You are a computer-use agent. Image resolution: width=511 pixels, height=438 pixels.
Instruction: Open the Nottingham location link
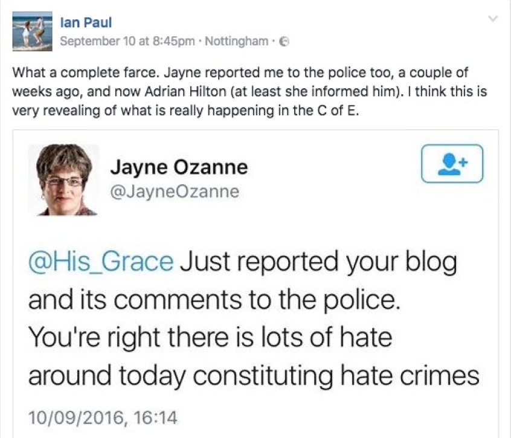point(237,42)
